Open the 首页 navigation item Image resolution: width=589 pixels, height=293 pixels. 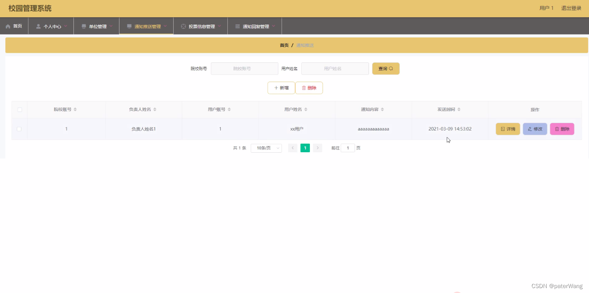(x=14, y=26)
